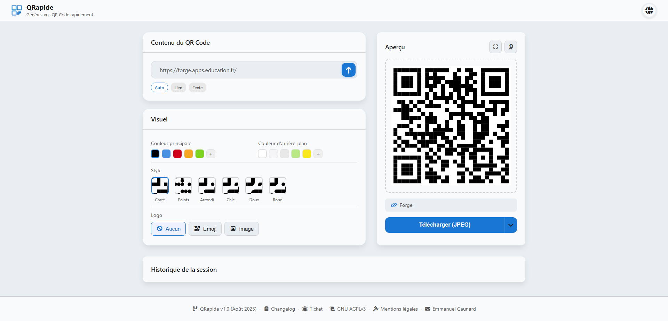Viewport: 668px width, 321px height.
Task: Pick the light green background color
Action: click(x=296, y=154)
